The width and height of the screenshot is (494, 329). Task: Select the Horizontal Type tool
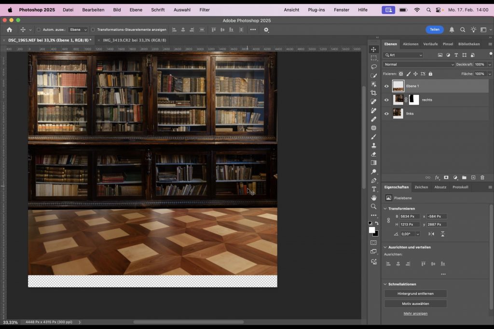click(x=373, y=189)
